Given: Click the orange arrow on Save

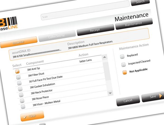Looking at the screenshot, I should [161, 96].
